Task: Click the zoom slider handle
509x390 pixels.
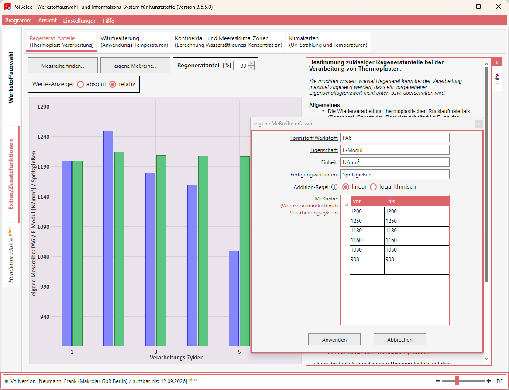Action: click(x=457, y=380)
